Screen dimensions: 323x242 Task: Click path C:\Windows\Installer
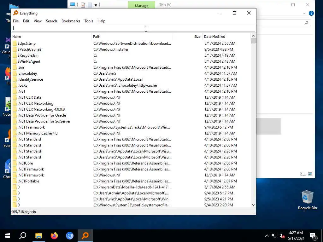point(111,49)
